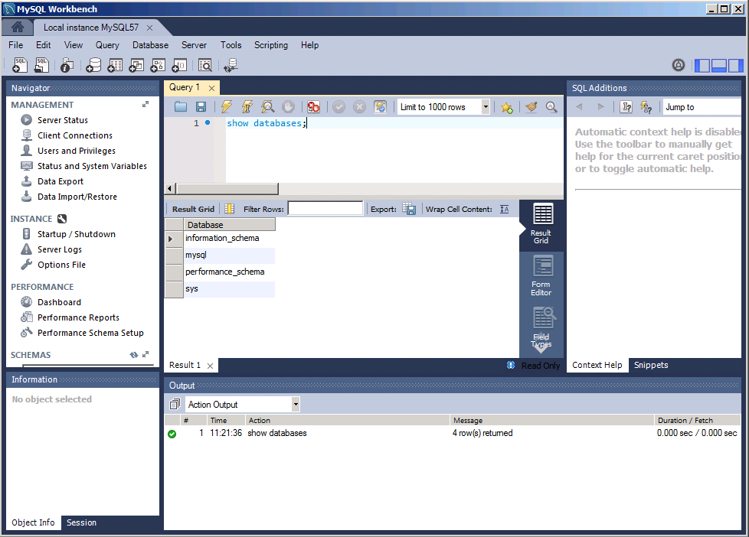749x537 pixels.
Task: Execute the query with lightning bolt
Action: (227, 107)
